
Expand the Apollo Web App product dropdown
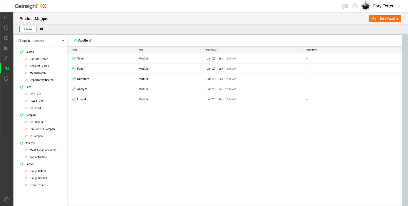click(63, 41)
